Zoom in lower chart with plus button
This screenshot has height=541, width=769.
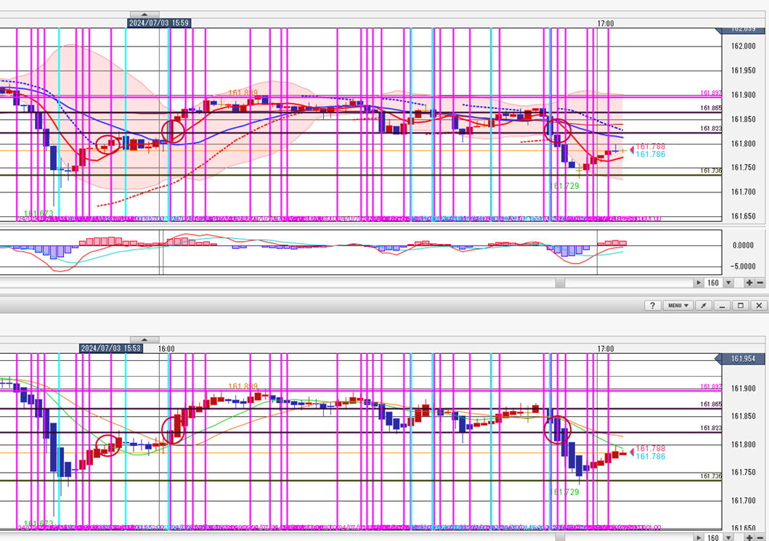pos(749,537)
